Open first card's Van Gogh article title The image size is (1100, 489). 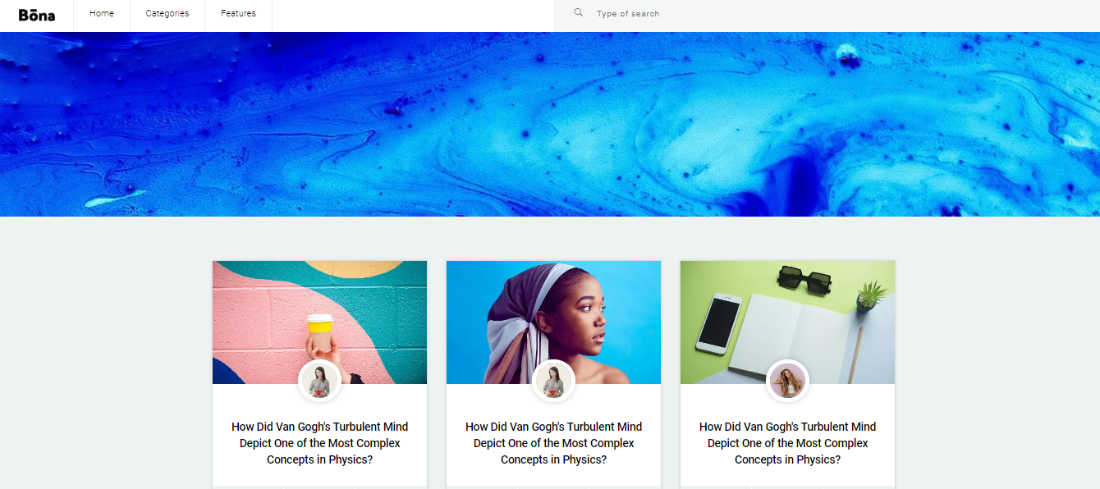[320, 443]
